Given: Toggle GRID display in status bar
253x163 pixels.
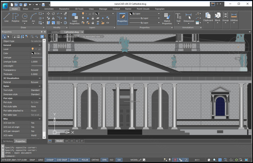Looking at the screenshot, I should point(41,160).
